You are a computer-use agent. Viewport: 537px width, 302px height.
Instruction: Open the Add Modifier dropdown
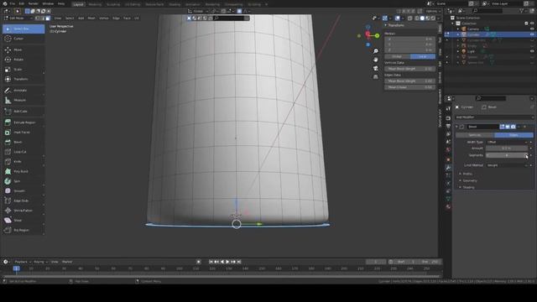coord(494,117)
